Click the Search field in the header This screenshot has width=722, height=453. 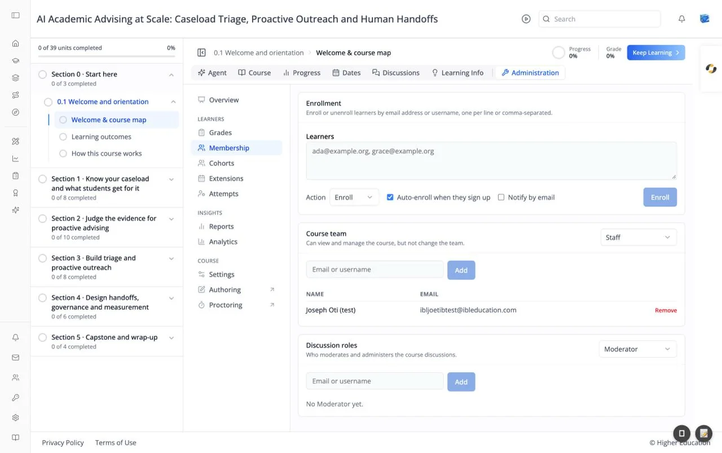(600, 19)
